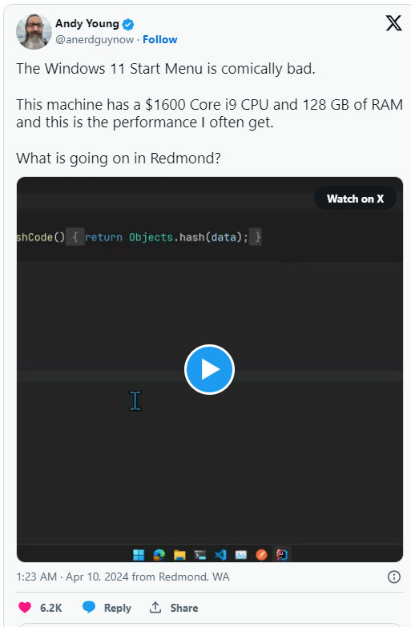The height and width of the screenshot is (627, 411).
Task: Click Reply with the speech bubble
Action: pos(107,608)
